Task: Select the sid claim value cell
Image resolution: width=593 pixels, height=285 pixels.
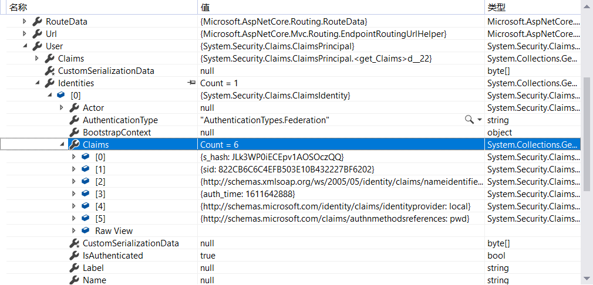Action: click(x=341, y=169)
